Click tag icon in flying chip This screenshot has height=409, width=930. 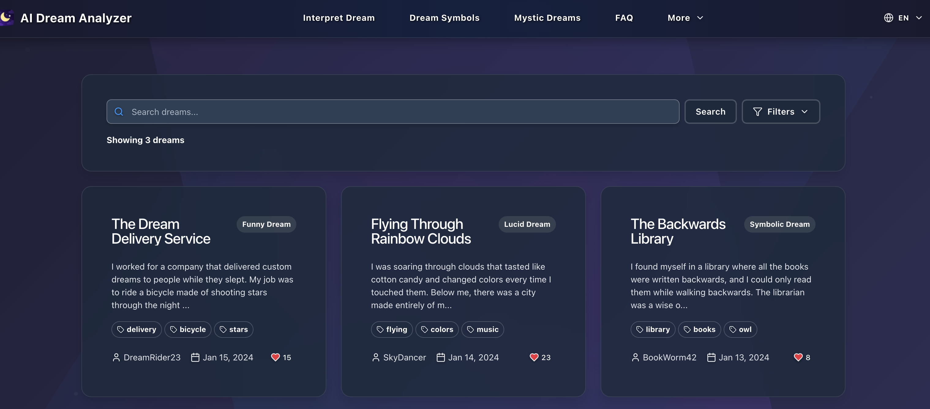tap(380, 329)
